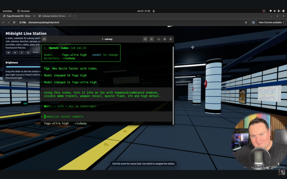The image size is (287, 179).
Task: Click the volume speaker tray icon
Action: (x=275, y=11)
